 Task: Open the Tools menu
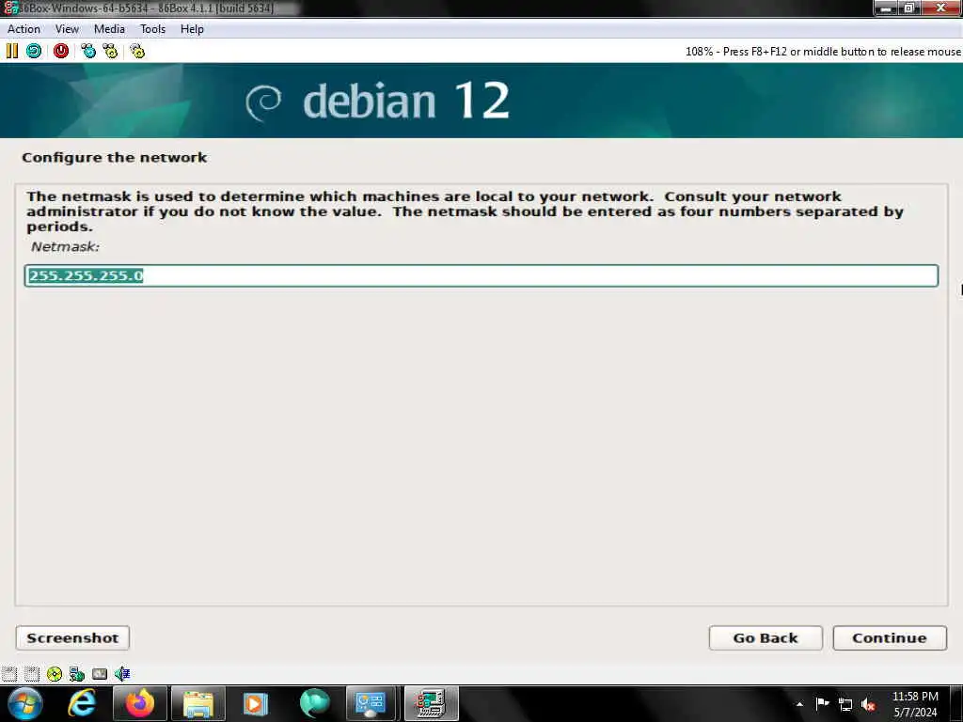[x=153, y=29]
